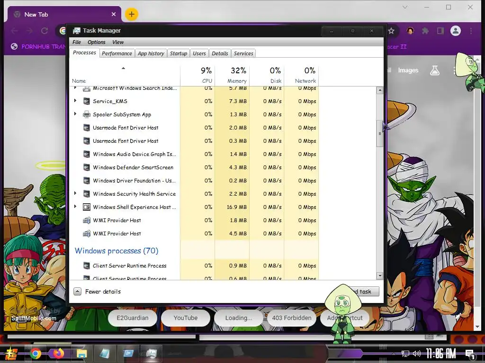
Task: Click the Windows Driver Foundation process icon
Action: [87, 181]
